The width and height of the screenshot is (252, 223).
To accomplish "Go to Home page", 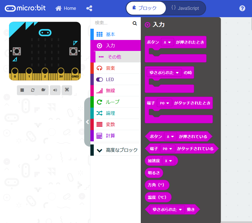I will pyautogui.click(x=66, y=8).
